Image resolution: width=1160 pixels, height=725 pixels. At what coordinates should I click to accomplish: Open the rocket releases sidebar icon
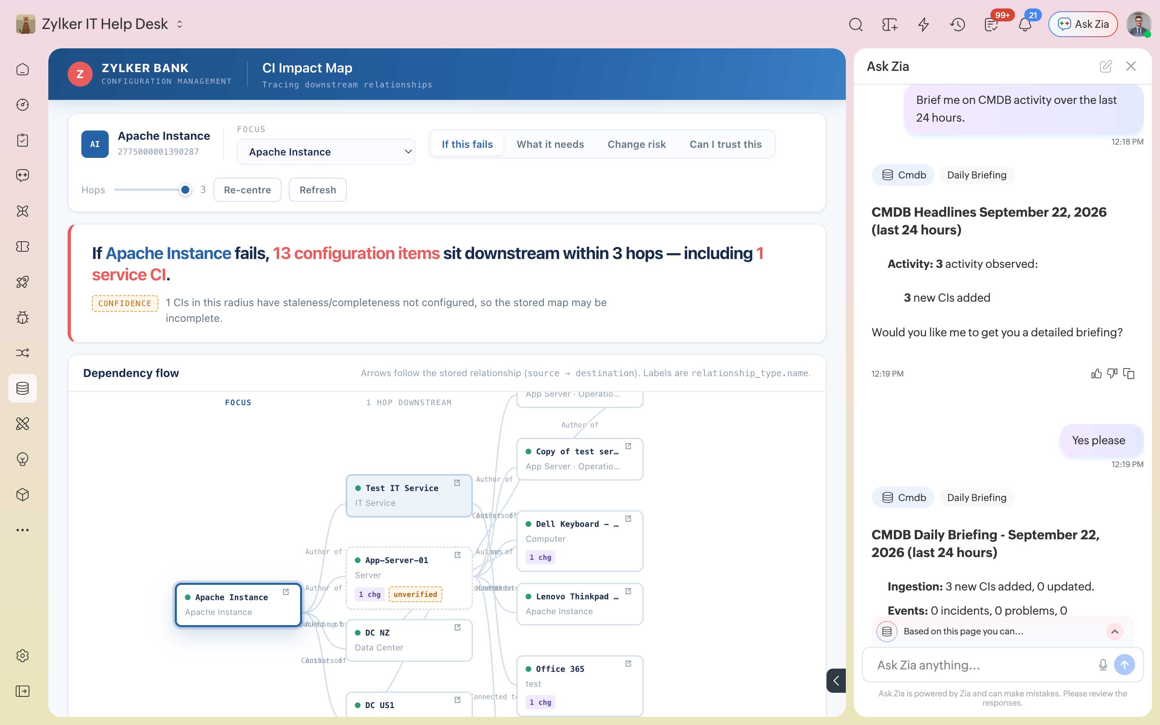(23, 282)
